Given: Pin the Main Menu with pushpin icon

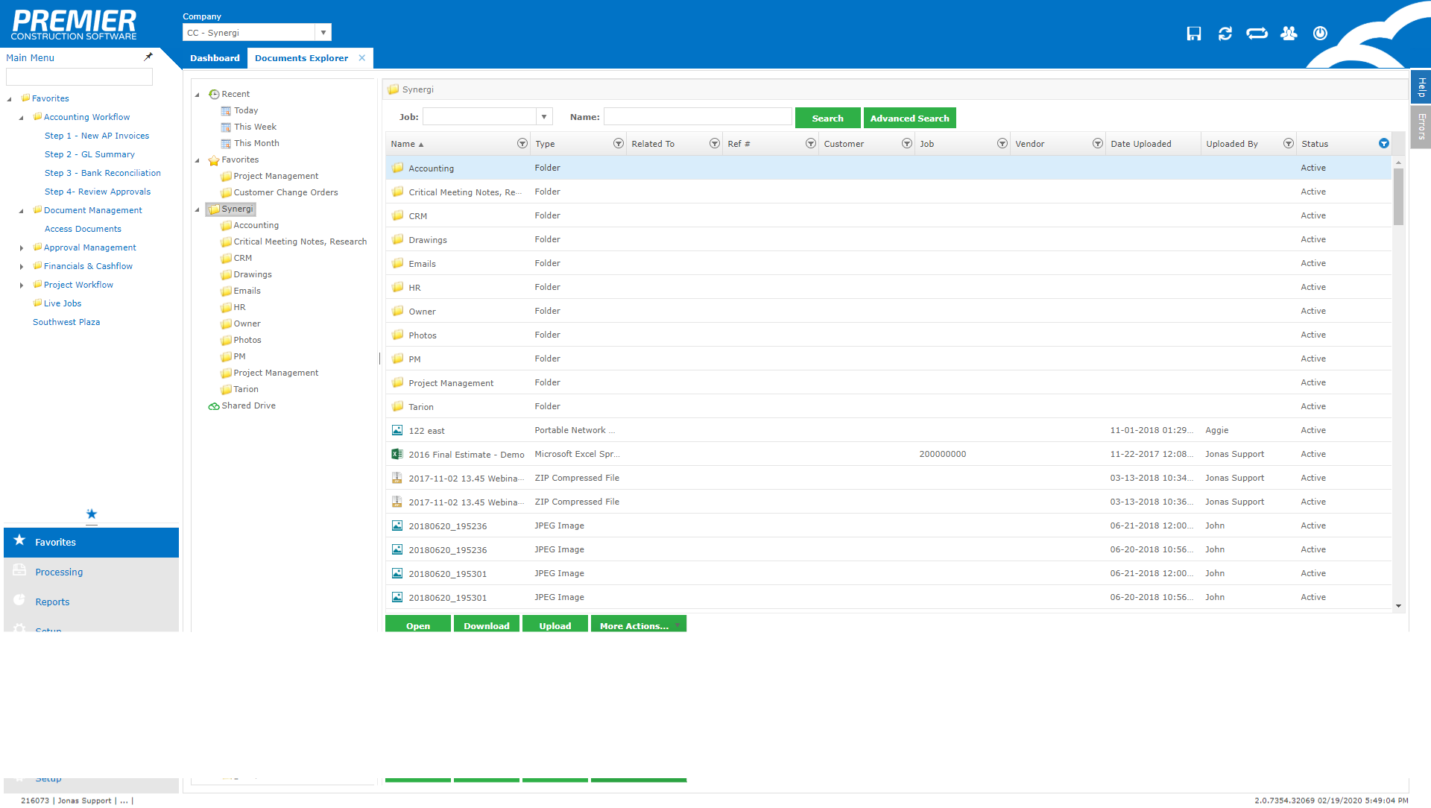Looking at the screenshot, I should [x=148, y=57].
